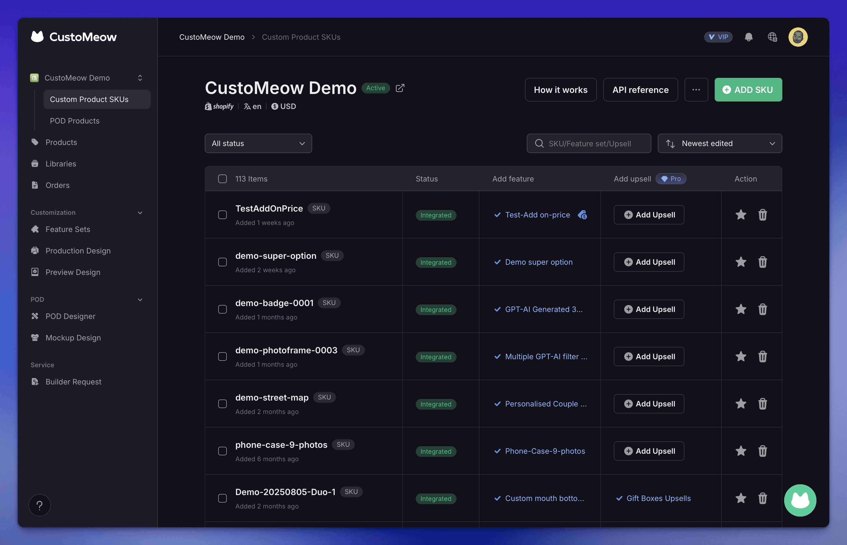The width and height of the screenshot is (847, 545).
Task: Focus the SKU/Feature set/Upsell search field
Action: [x=589, y=143]
